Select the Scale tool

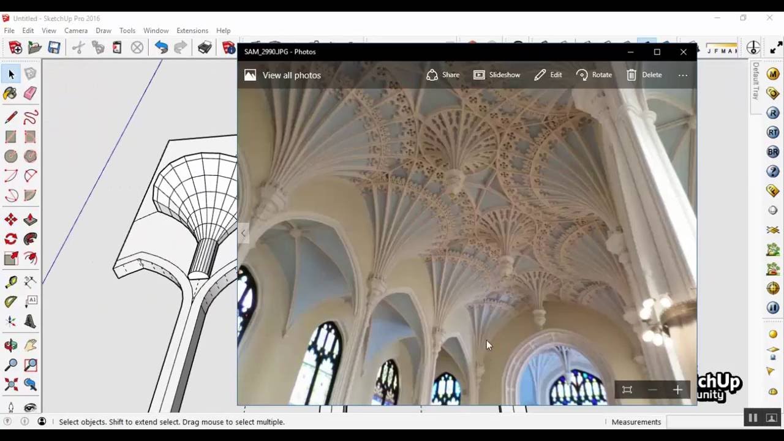click(11, 259)
